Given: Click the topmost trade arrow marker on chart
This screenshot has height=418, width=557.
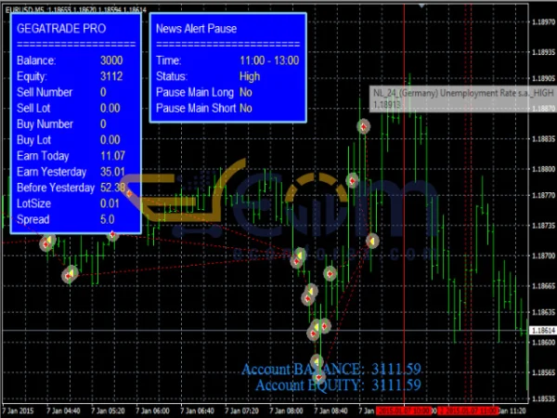Looking at the screenshot, I should pos(364,126).
